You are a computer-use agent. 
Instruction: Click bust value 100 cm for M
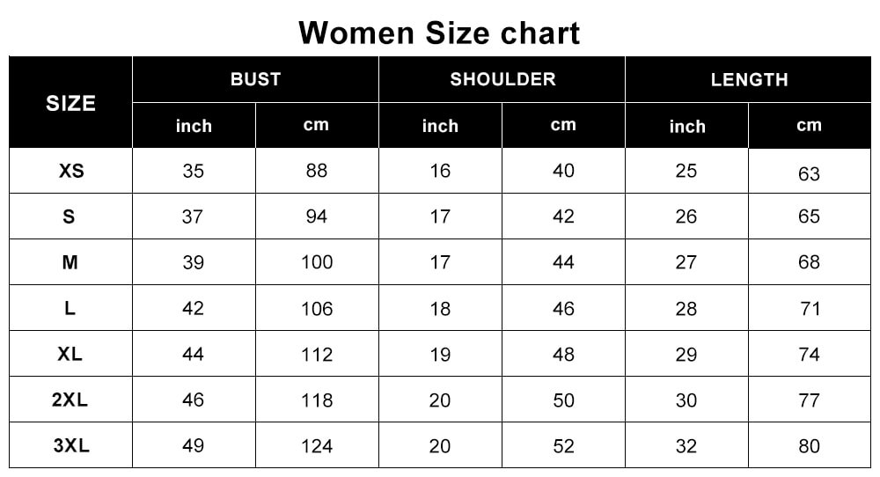click(317, 262)
